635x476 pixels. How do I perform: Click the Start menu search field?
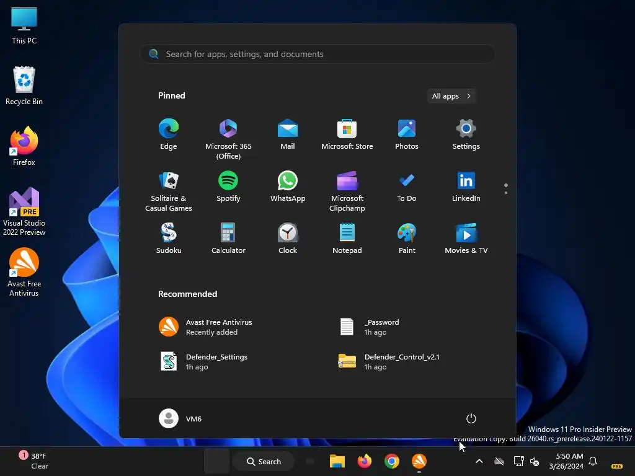[317, 54]
